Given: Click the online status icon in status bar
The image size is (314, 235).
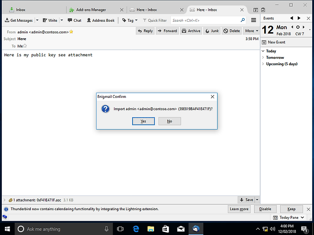Looking at the screenshot, I should (x=5, y=217).
